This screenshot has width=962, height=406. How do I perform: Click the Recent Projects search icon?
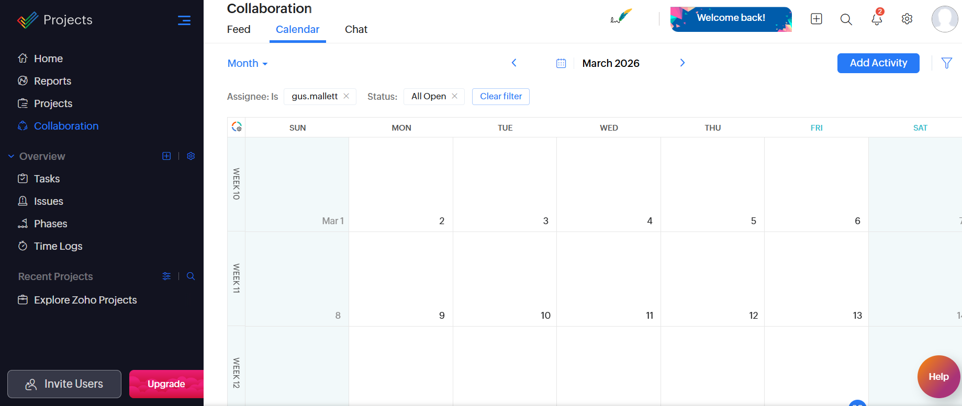191,276
